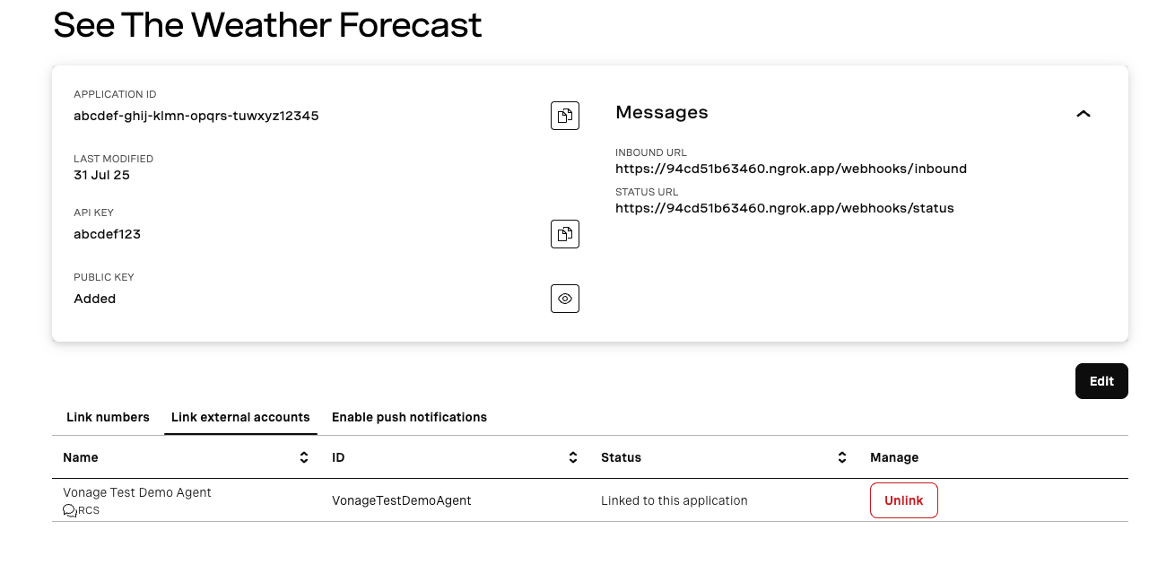Open the Enable push notifications tab
This screenshot has width=1175, height=573.
(x=409, y=417)
